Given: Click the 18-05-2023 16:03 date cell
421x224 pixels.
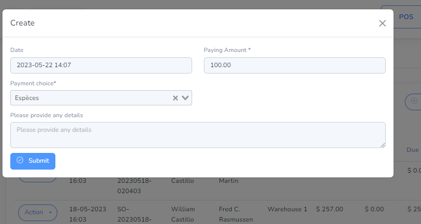Looking at the screenshot, I should click(88, 214).
